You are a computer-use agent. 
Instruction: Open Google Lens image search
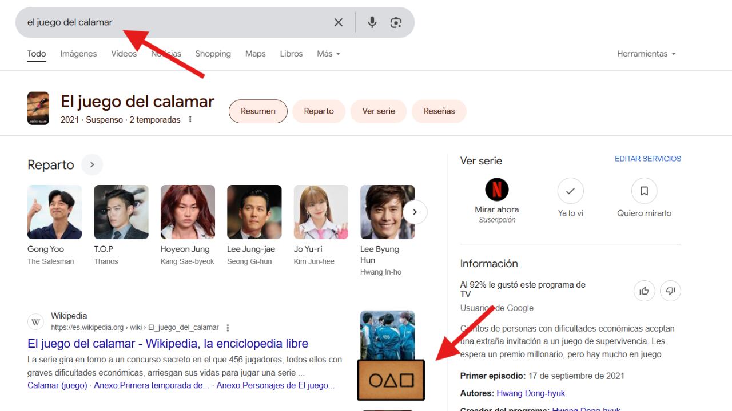[x=396, y=22]
